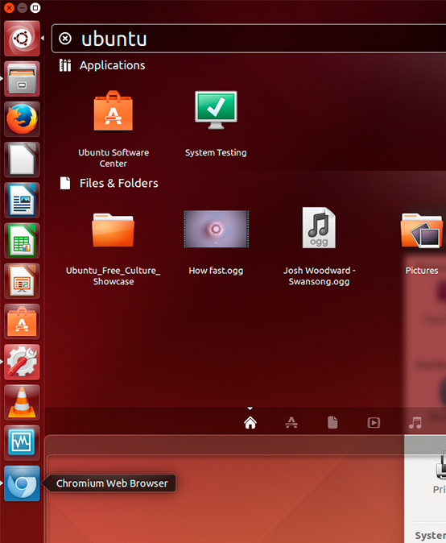Open the Pictures folder result
Image resolution: width=446 pixels, height=543 pixels.
pyautogui.click(x=422, y=243)
